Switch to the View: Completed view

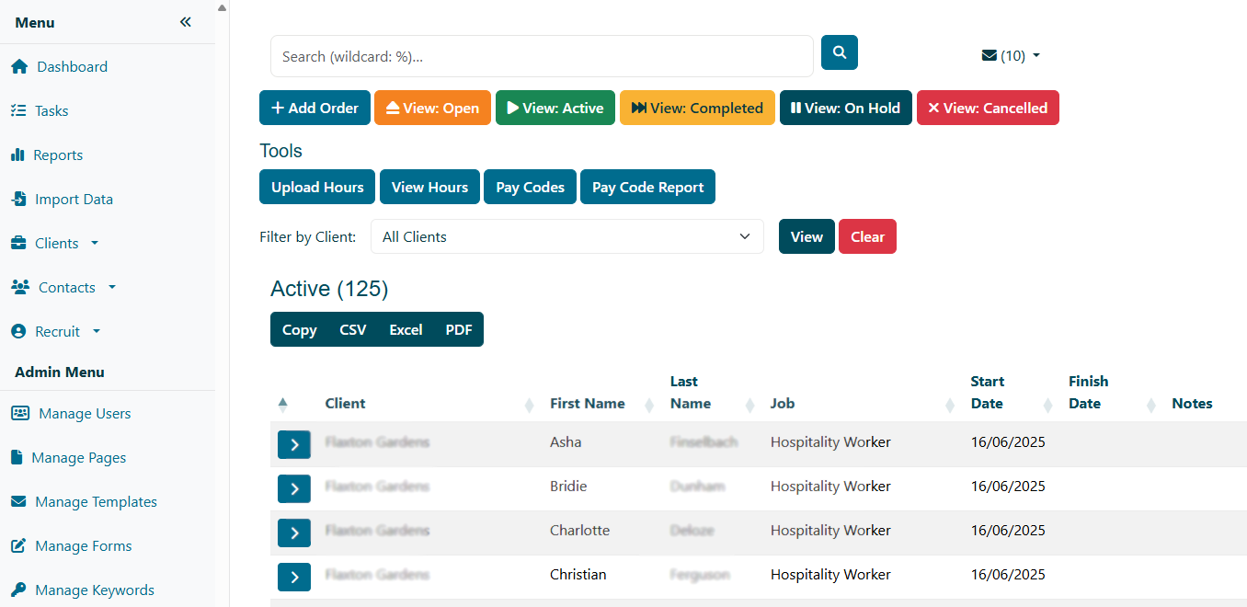[697, 108]
